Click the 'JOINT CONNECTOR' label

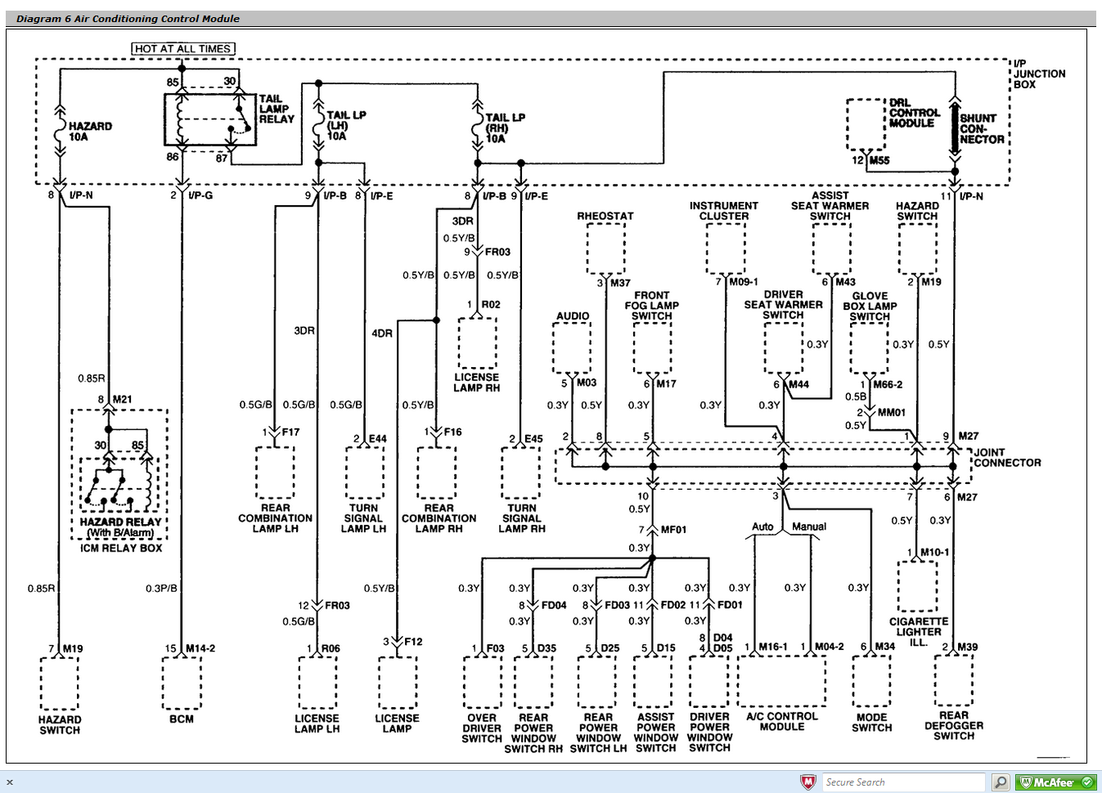pyautogui.click(x=1007, y=458)
